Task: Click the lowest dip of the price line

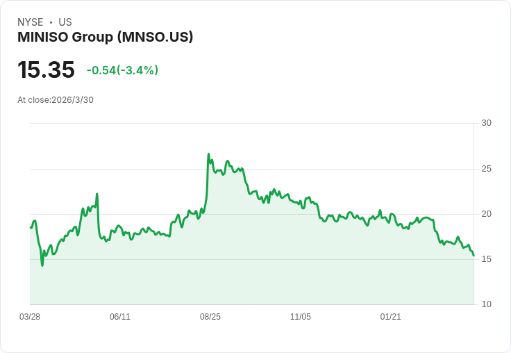Action: coord(42,265)
